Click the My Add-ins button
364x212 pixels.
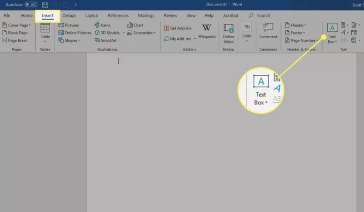177,39
